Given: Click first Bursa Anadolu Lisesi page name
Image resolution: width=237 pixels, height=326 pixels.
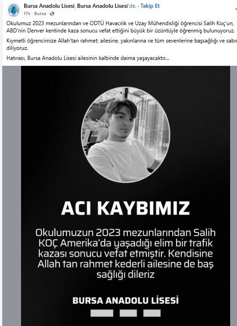Looking at the screenshot, I should tap(49, 6).
